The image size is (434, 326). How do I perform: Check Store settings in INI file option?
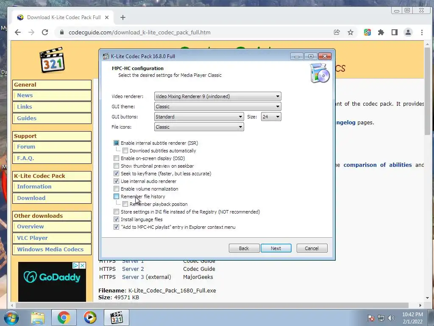(x=116, y=212)
